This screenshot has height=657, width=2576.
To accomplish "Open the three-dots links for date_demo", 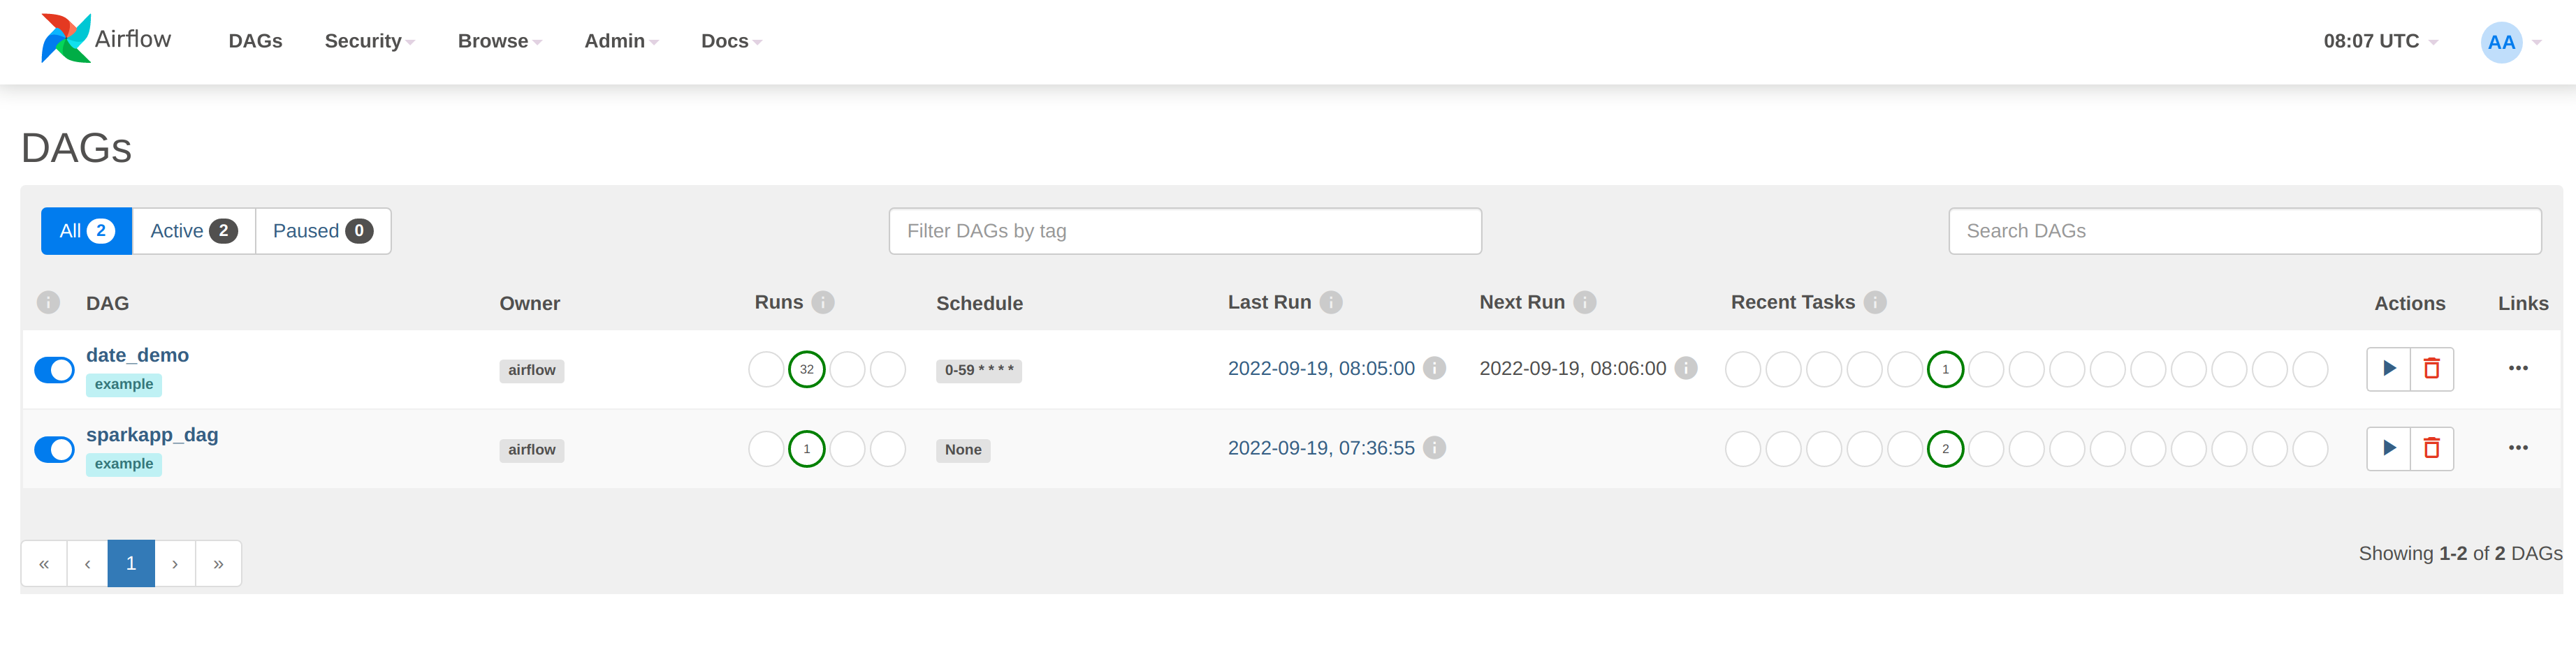I will coord(2517,369).
